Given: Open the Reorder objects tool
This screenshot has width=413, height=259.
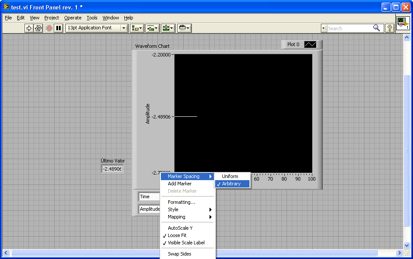Looking at the screenshot, I should [184, 28].
